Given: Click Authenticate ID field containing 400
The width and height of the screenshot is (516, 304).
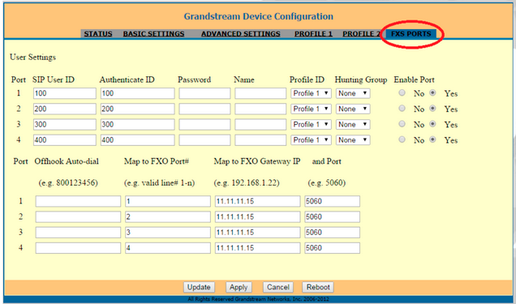Looking at the screenshot, I should (138, 140).
